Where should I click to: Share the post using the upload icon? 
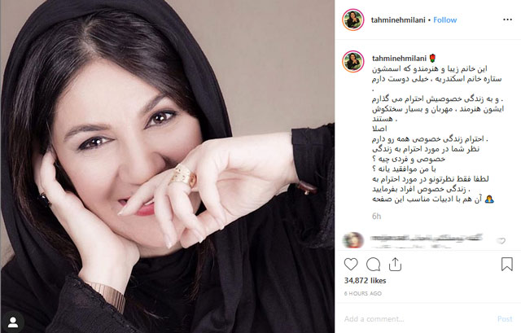click(x=395, y=265)
